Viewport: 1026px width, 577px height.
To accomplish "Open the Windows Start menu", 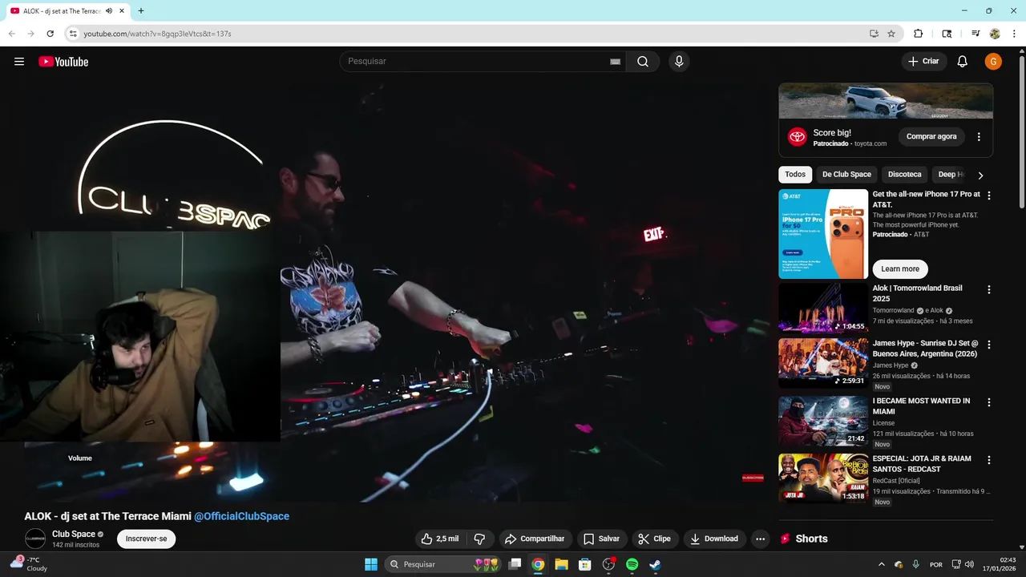I will click(371, 564).
